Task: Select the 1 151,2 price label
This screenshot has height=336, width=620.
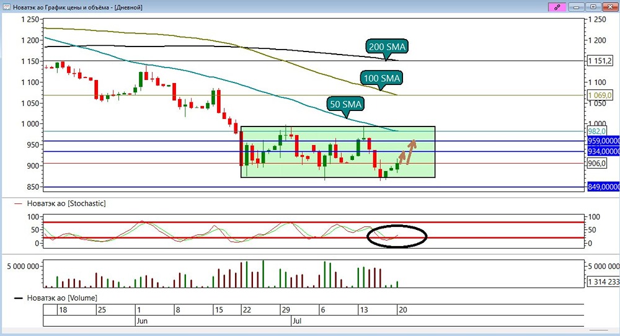Action: click(x=600, y=61)
